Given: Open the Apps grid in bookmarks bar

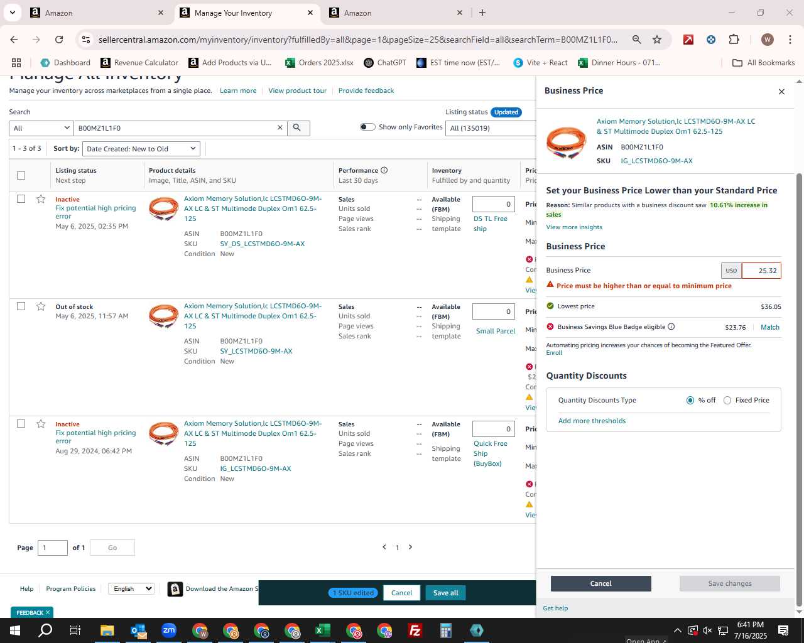Looking at the screenshot, I should 16,63.
